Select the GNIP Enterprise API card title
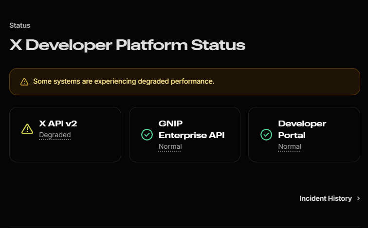 [x=191, y=129]
